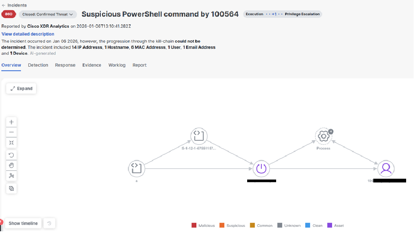Select the Process gear node
Screen dimensions: 414x235
[x=323, y=137]
